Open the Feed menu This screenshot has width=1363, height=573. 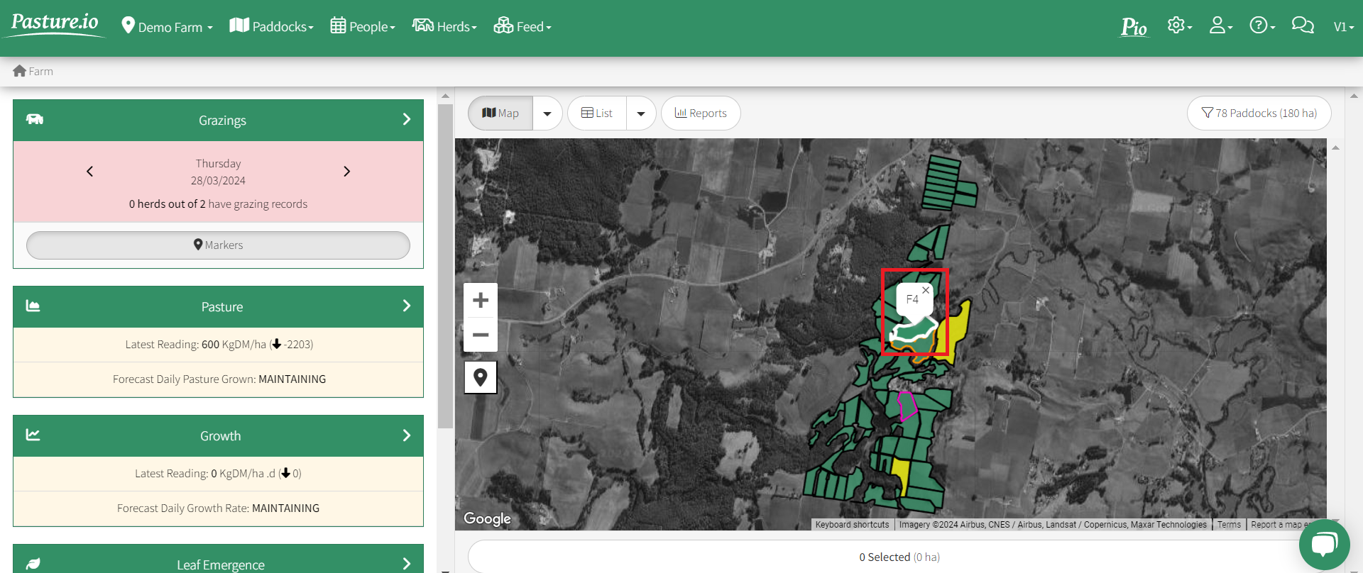(522, 26)
